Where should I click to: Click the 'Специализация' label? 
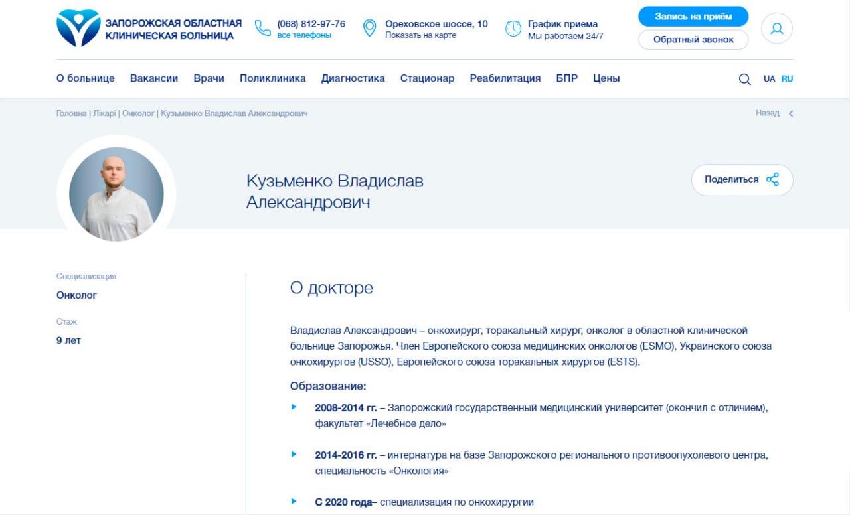click(86, 277)
